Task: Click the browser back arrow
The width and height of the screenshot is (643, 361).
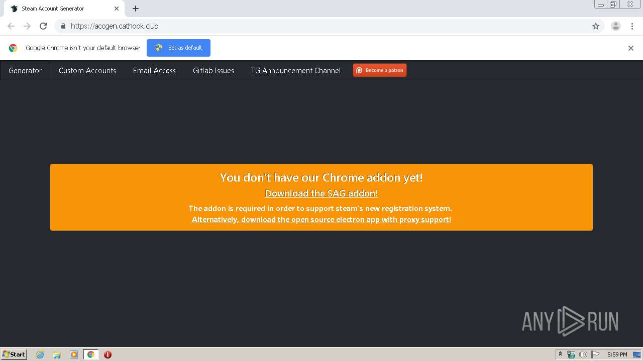Action: (11, 26)
